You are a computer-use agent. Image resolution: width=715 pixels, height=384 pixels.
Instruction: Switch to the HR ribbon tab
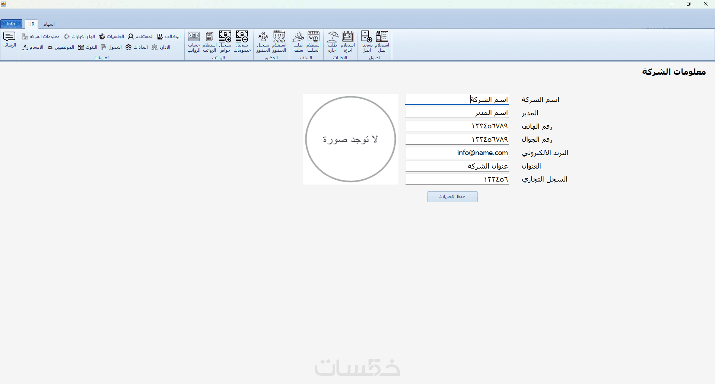coord(31,24)
